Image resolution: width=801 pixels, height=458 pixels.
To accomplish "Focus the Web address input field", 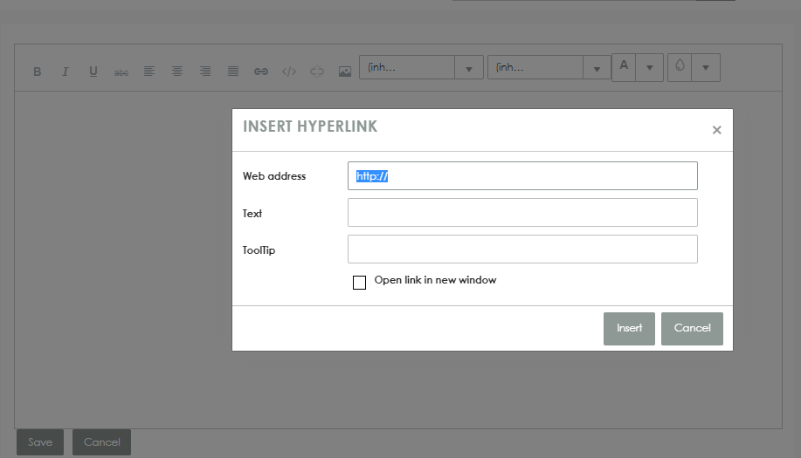I will tap(522, 176).
